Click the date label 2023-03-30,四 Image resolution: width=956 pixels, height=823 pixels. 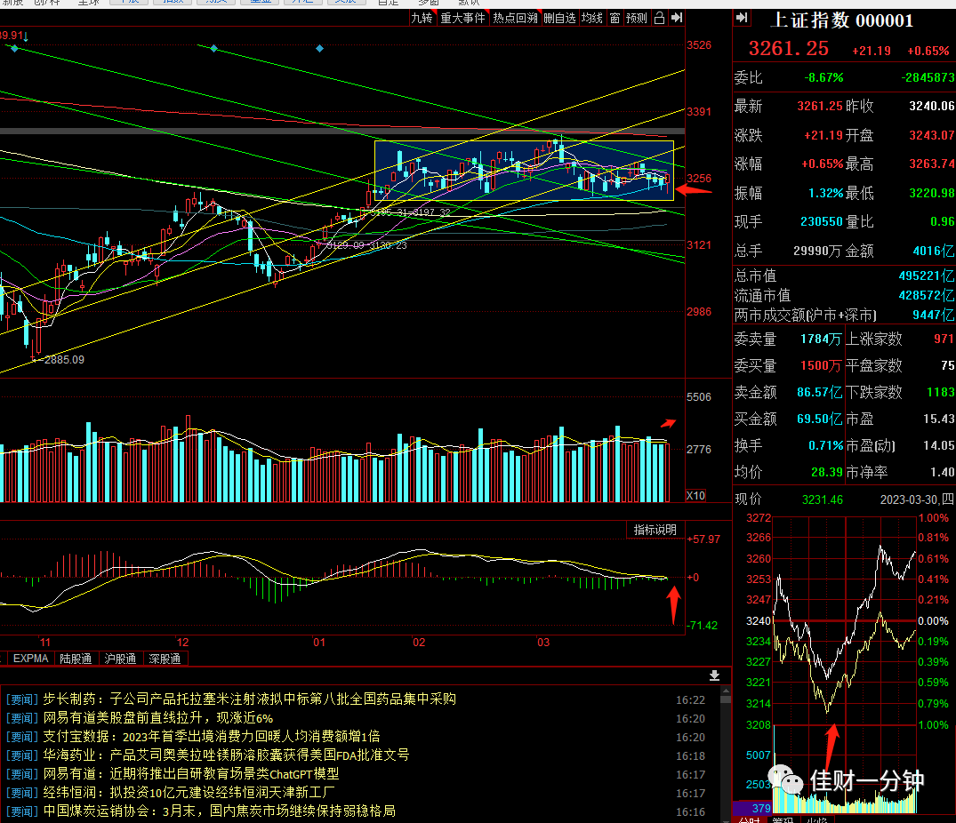(917, 499)
